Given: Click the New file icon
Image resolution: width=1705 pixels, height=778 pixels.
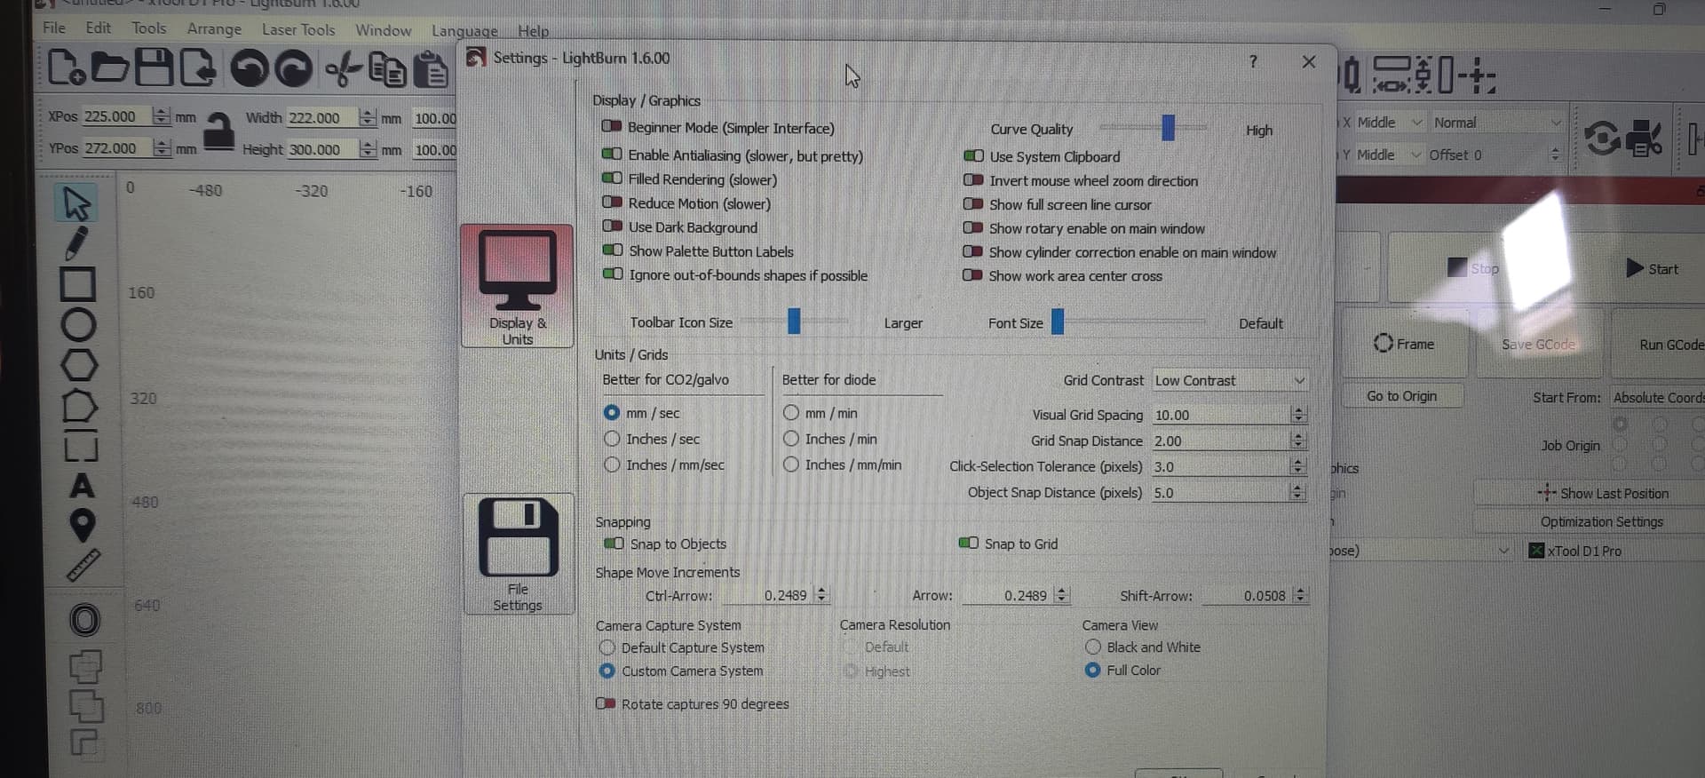Looking at the screenshot, I should point(67,67).
